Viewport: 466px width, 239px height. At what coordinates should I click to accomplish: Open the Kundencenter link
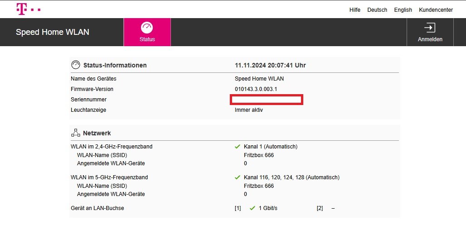pos(436,10)
